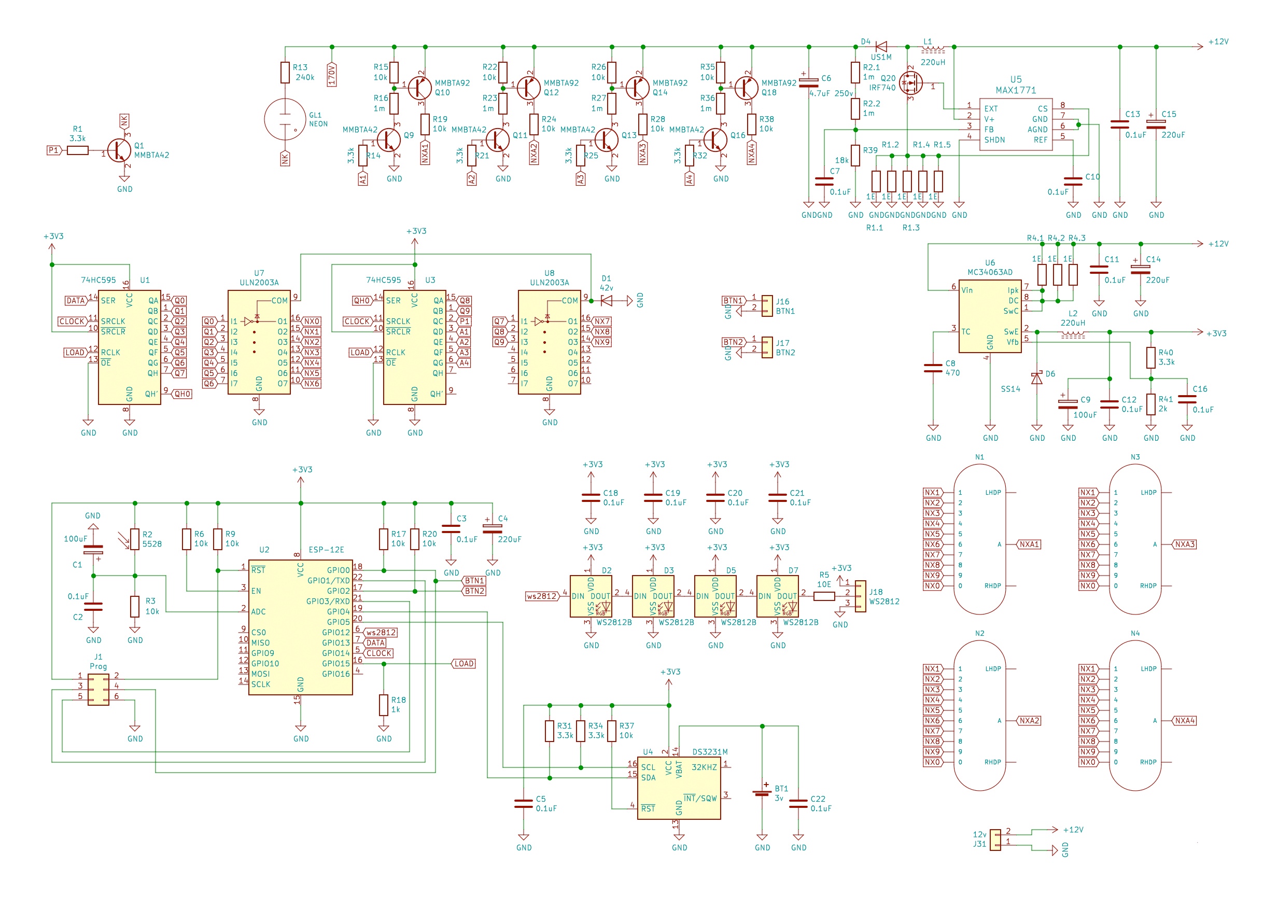Select transistor Q16 MMBTA42

click(715, 140)
